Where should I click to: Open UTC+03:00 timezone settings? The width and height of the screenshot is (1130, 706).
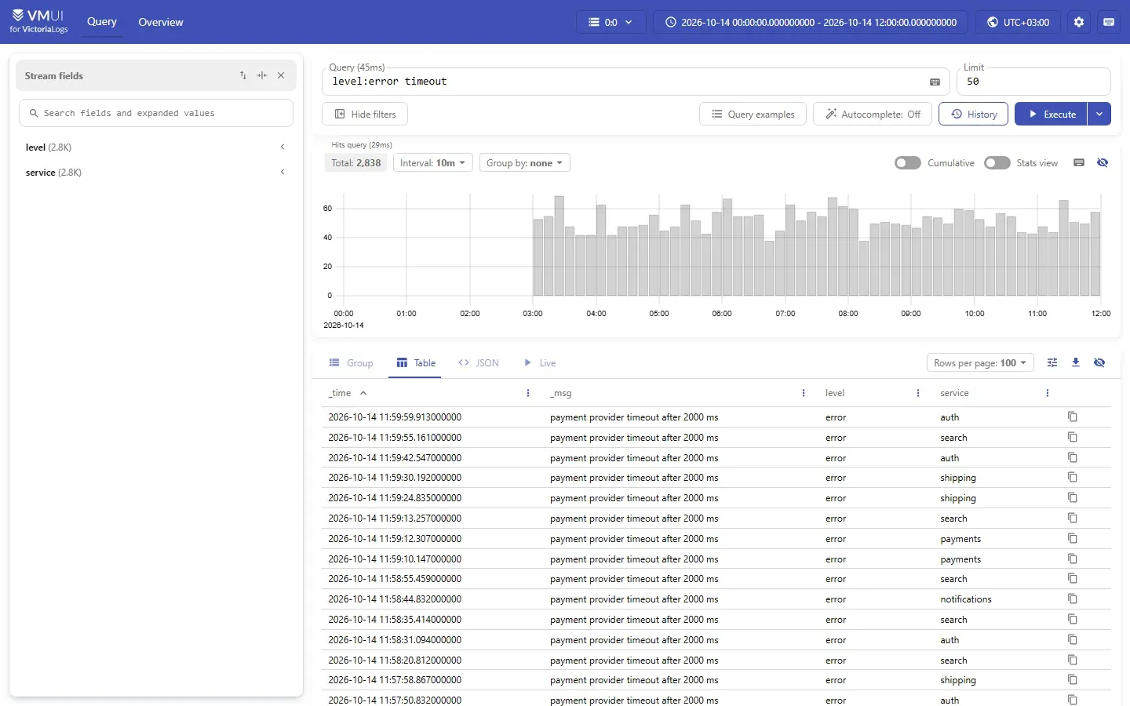1018,22
